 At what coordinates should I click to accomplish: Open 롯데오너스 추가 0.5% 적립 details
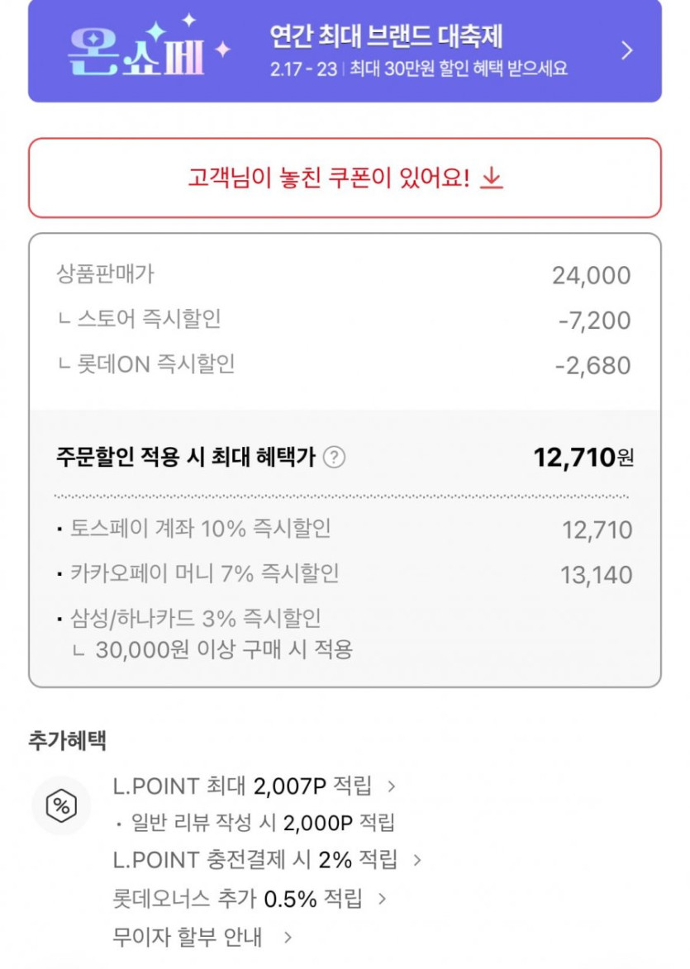(237, 898)
